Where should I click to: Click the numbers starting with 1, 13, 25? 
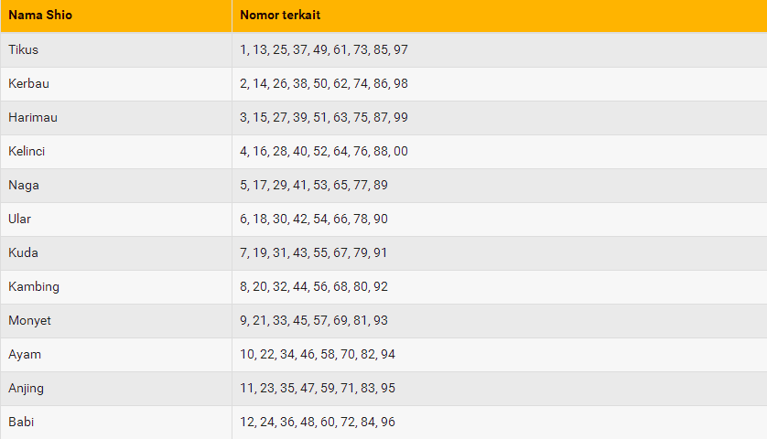point(324,50)
